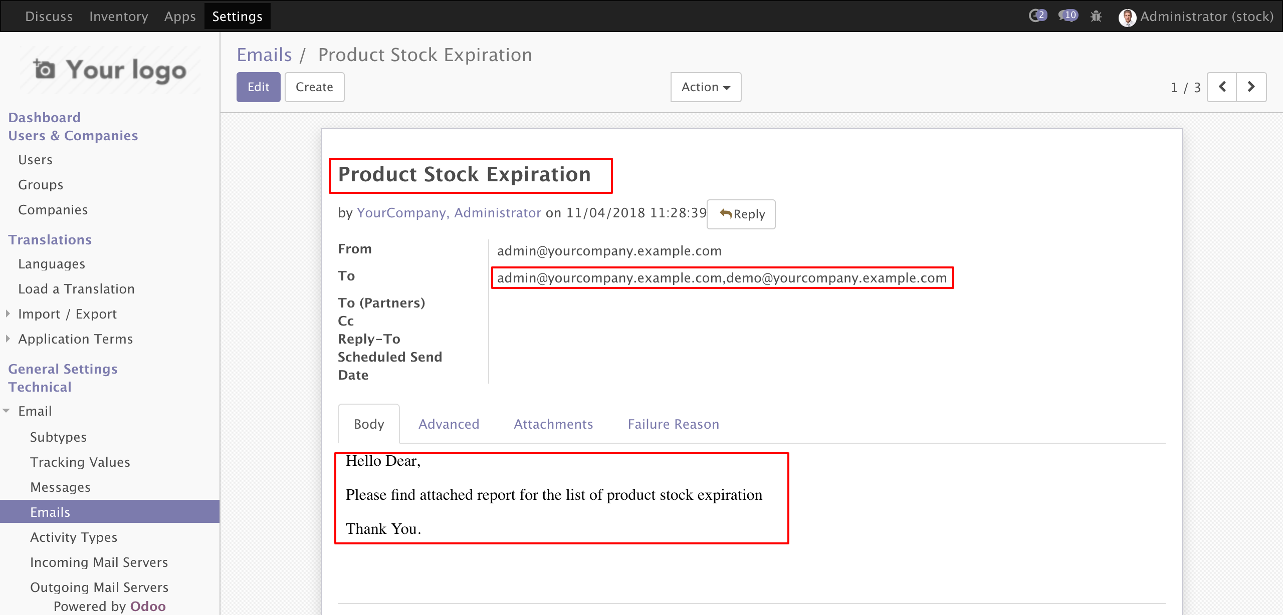
Task: Click the Create button
Action: (314, 87)
